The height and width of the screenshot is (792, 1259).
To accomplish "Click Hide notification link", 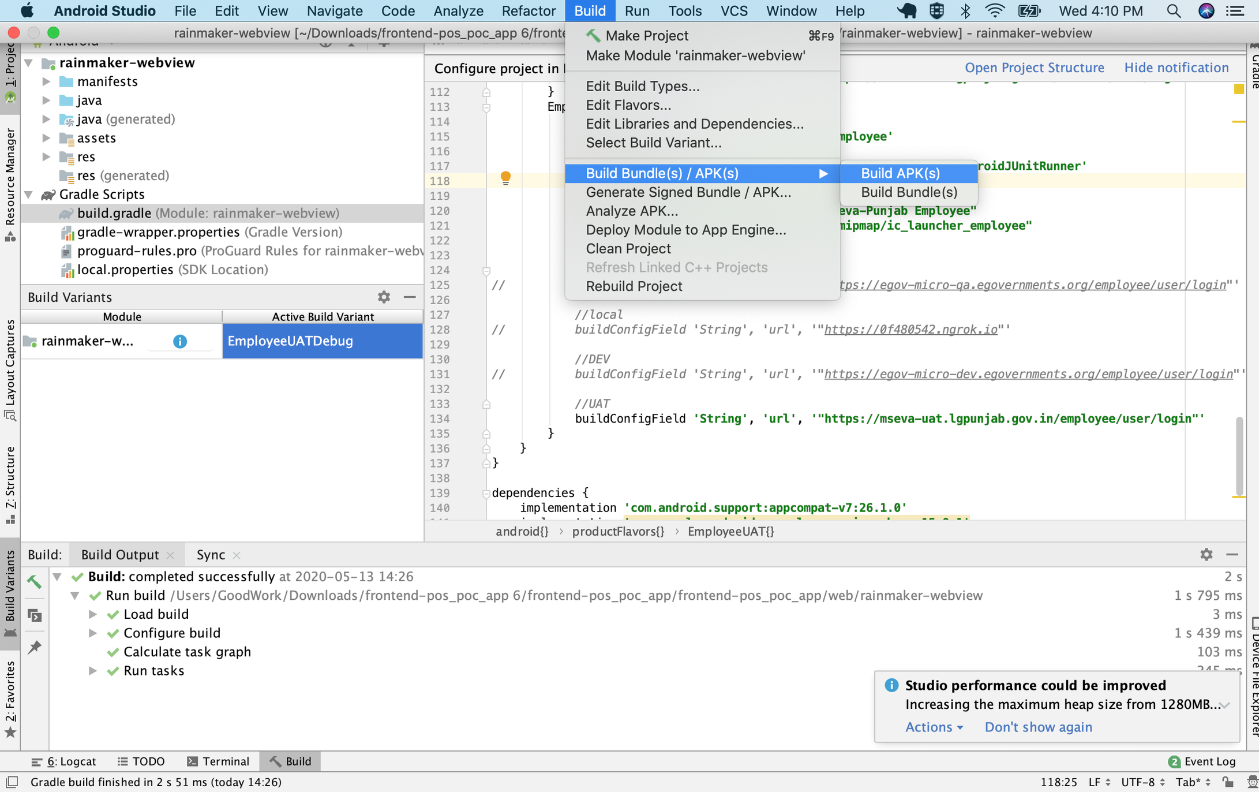I will tap(1176, 68).
